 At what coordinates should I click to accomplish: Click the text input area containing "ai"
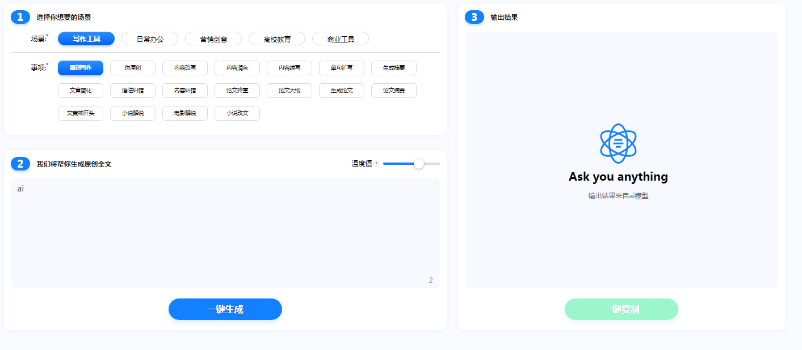click(x=225, y=233)
